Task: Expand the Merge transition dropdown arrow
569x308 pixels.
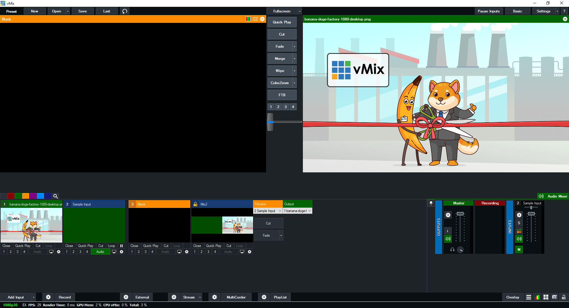Action: [294, 59]
